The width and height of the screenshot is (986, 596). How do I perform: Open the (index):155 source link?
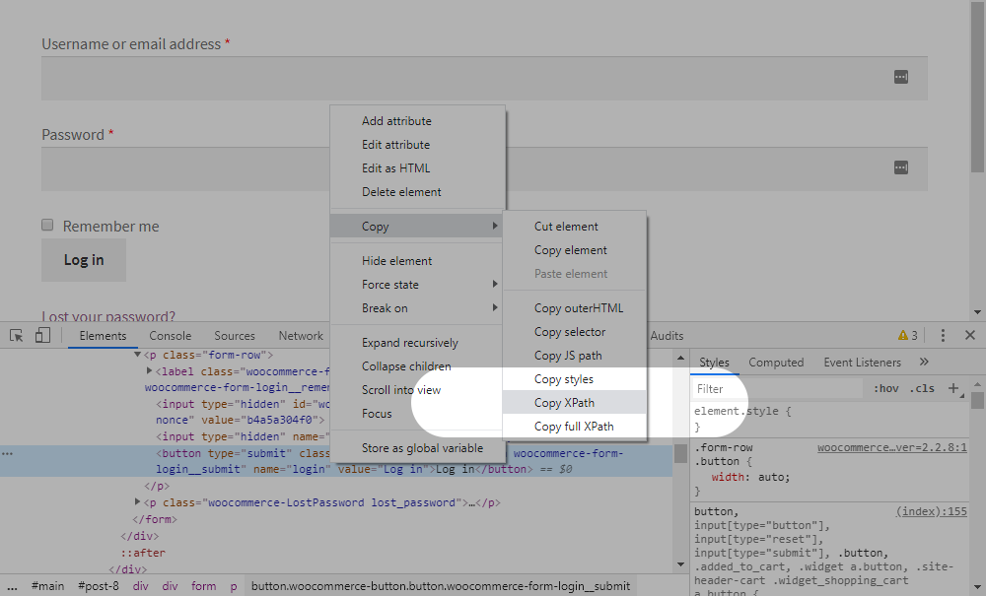point(932,511)
